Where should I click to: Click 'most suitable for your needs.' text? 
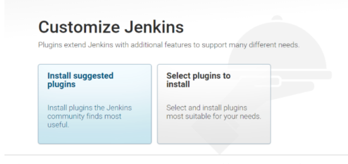point(214,116)
